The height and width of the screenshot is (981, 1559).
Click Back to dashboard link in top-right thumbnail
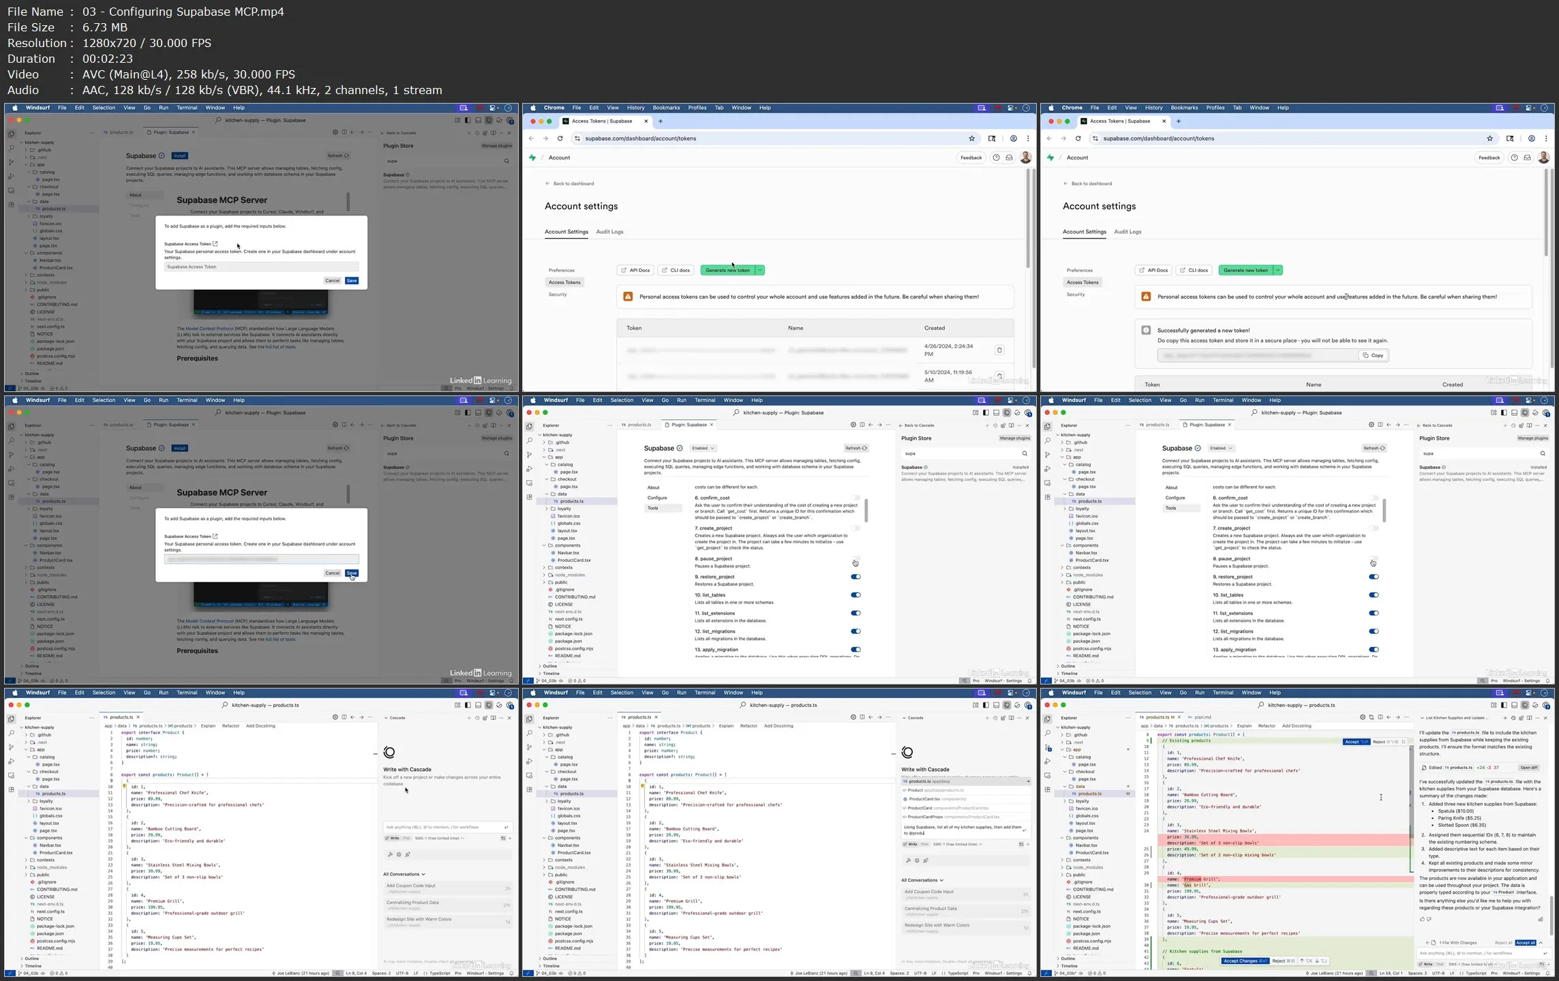1087,183
